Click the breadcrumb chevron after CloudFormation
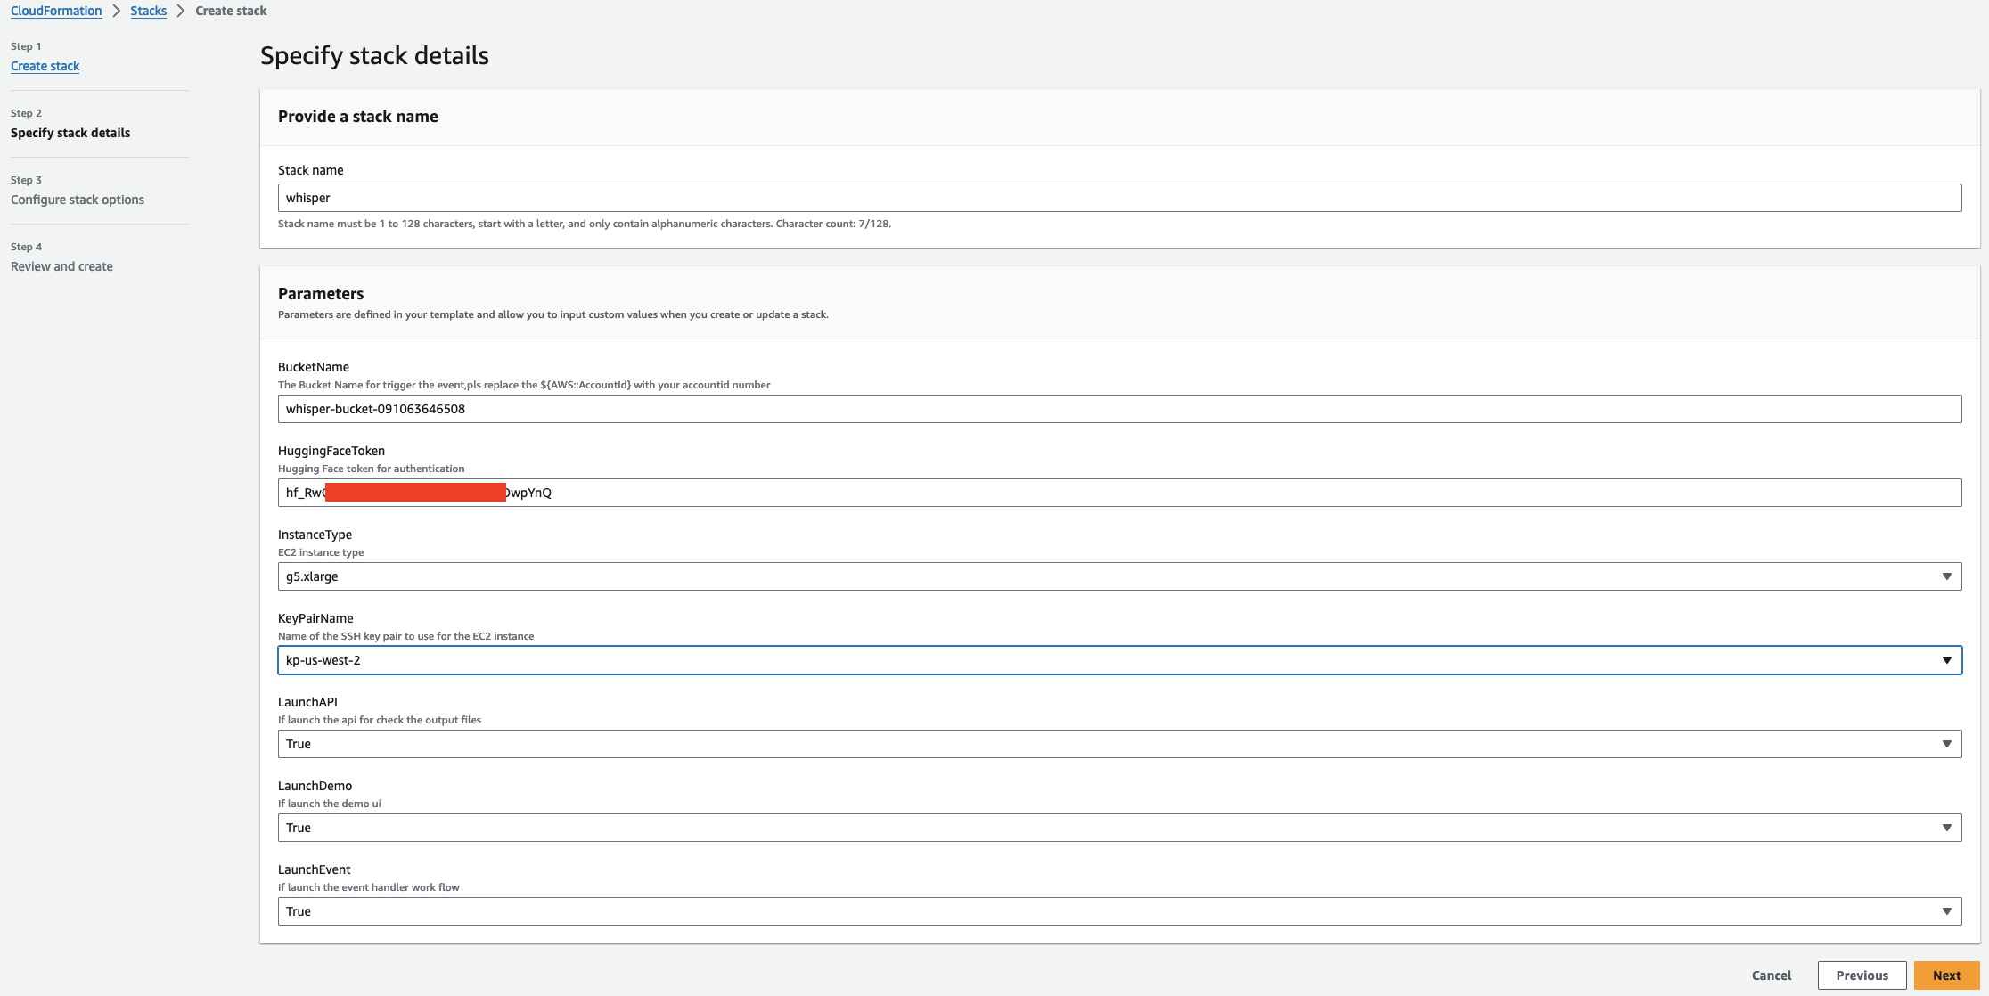The image size is (1989, 996). tap(117, 11)
